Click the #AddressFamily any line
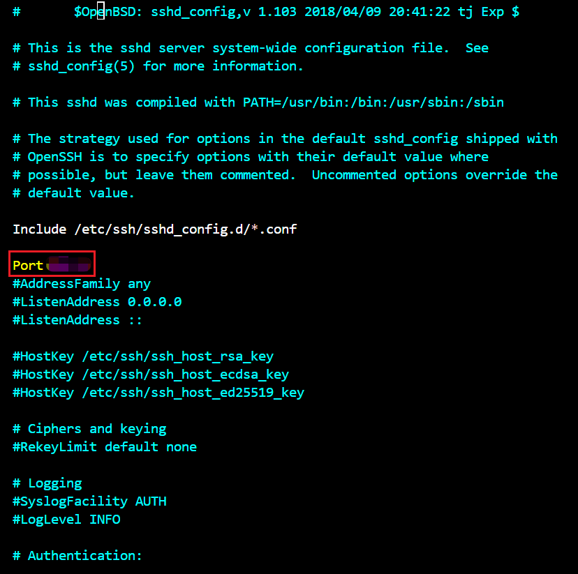This screenshot has height=574, width=578. pyautogui.click(x=82, y=284)
